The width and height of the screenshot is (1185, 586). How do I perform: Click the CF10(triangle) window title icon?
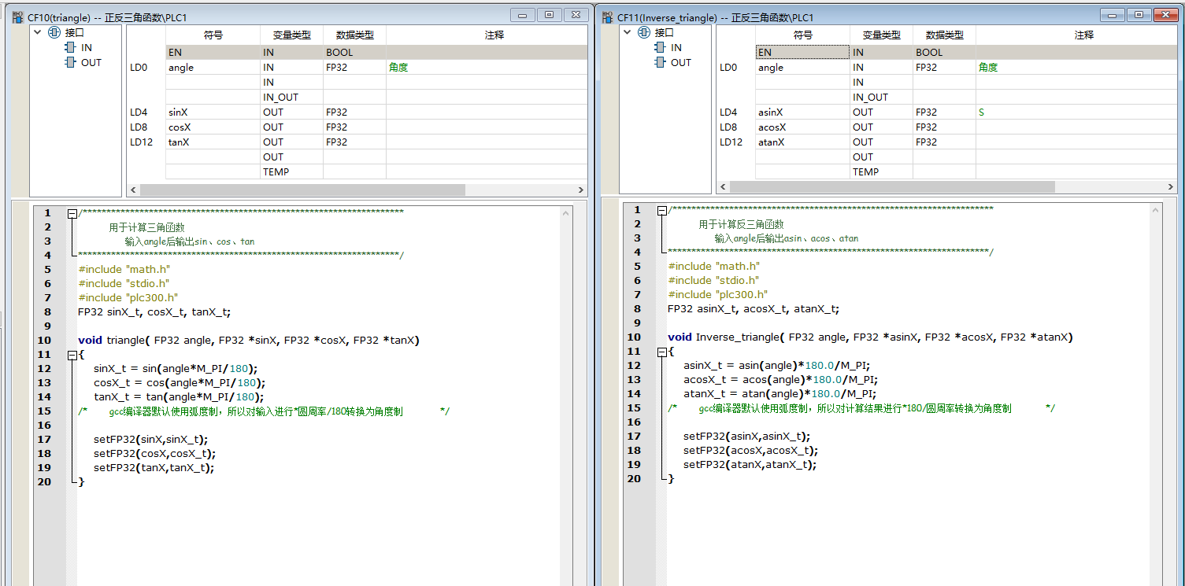(x=18, y=17)
